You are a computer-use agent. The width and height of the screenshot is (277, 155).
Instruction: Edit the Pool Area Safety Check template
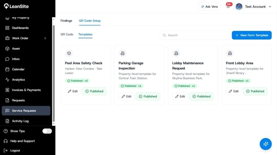point(73,91)
